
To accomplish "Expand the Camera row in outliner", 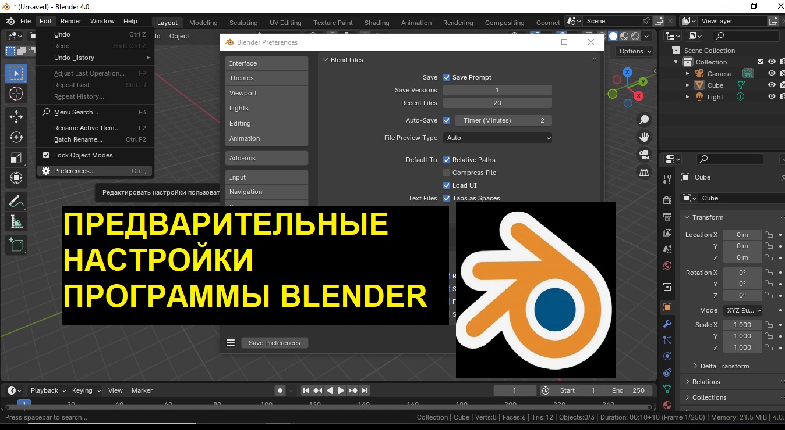I will (x=688, y=74).
